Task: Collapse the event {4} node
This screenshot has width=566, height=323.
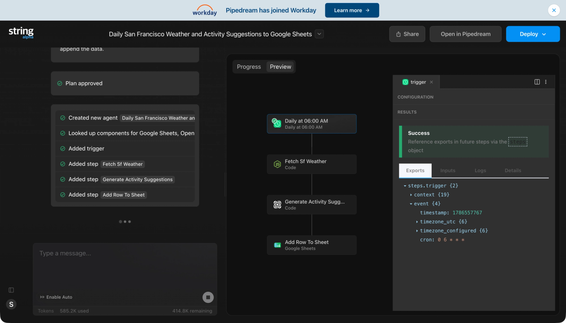Action: [411, 204]
